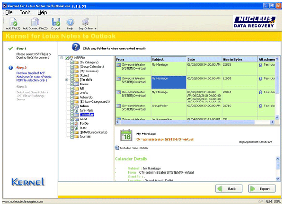Click the Export icon in the toolbar

(56, 22)
